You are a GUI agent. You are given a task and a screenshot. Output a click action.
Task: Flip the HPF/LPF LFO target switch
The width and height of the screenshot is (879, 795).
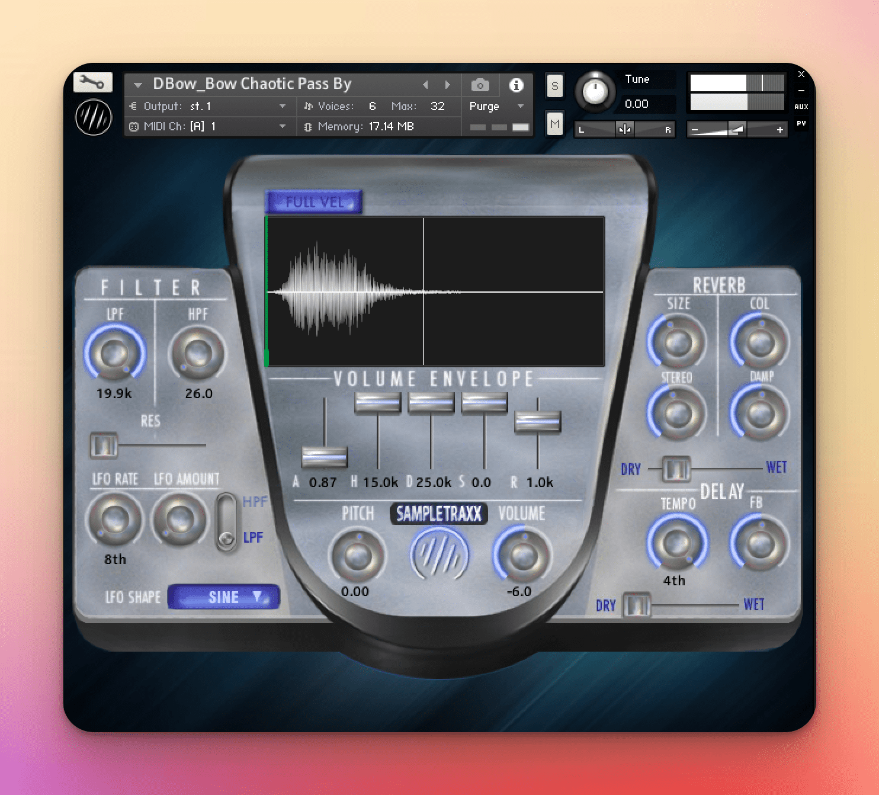tap(226, 522)
